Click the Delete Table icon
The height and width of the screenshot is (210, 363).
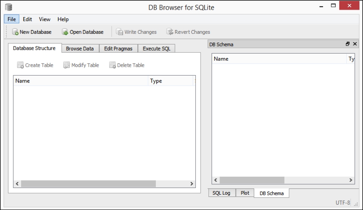point(112,65)
